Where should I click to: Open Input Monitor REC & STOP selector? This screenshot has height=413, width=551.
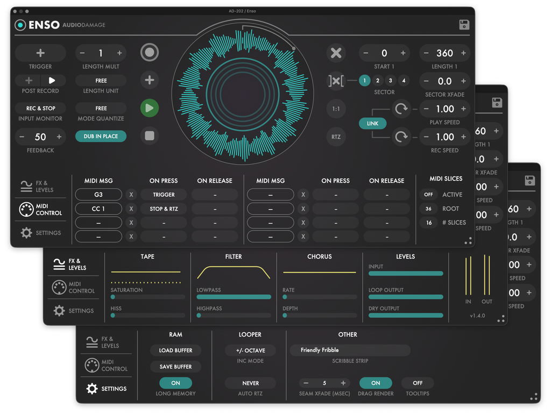click(40, 108)
